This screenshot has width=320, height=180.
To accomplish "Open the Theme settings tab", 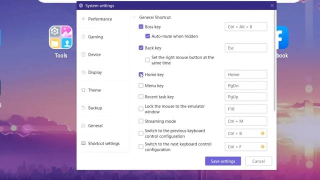I will pyautogui.click(x=103, y=90).
